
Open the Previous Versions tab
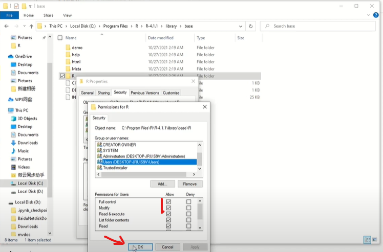tap(145, 93)
